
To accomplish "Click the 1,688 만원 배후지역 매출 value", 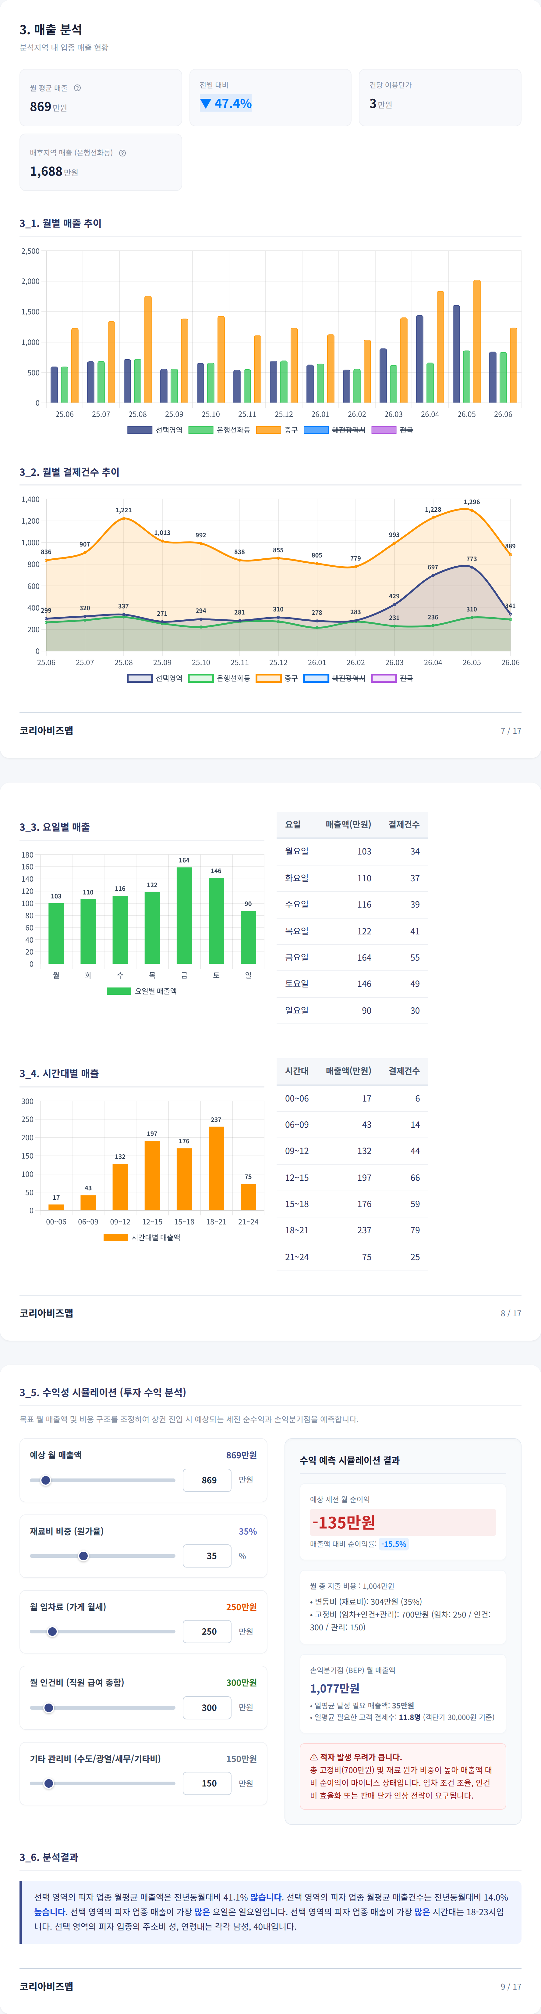I will [54, 171].
